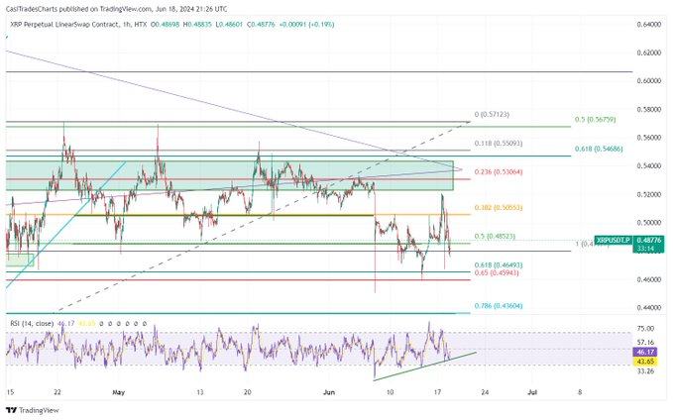Click the 0.54000 price axis label

[649, 166]
